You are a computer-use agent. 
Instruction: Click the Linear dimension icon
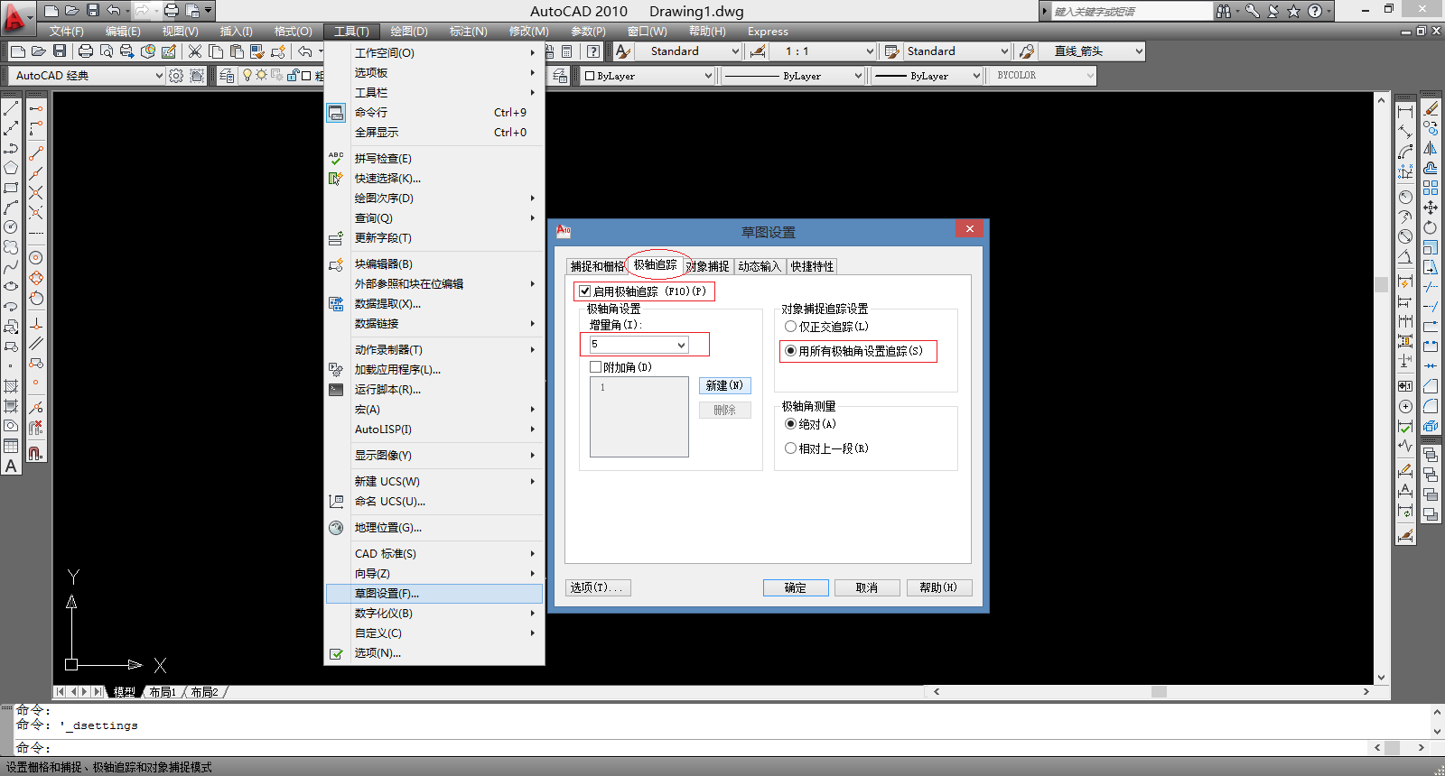click(1405, 112)
